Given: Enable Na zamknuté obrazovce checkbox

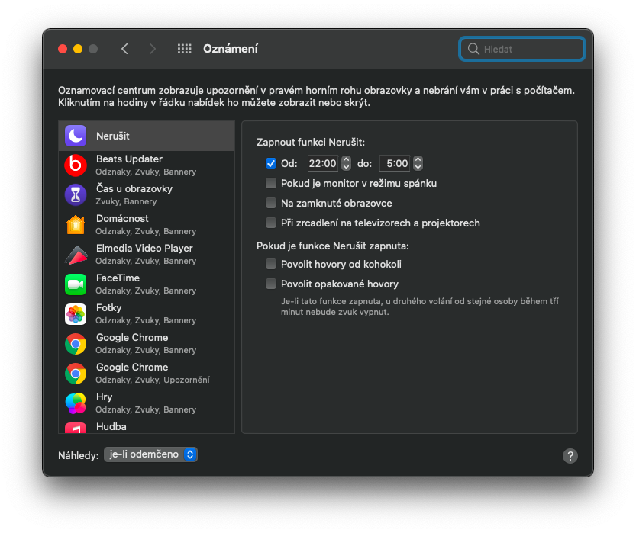Looking at the screenshot, I should tap(271, 203).
